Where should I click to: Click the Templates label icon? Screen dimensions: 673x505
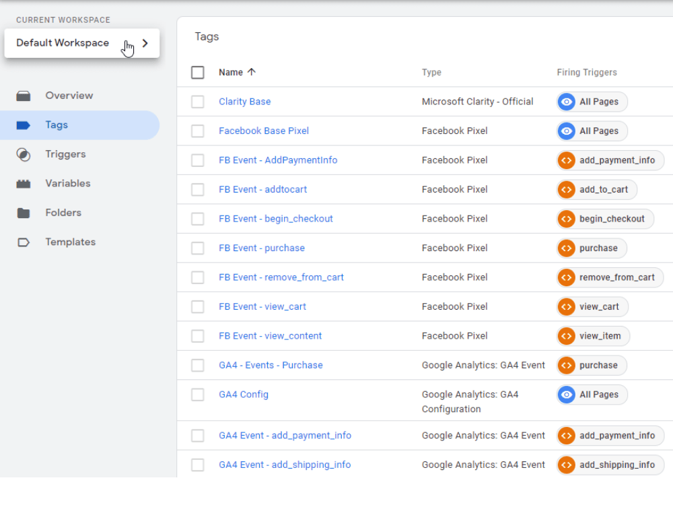(23, 242)
